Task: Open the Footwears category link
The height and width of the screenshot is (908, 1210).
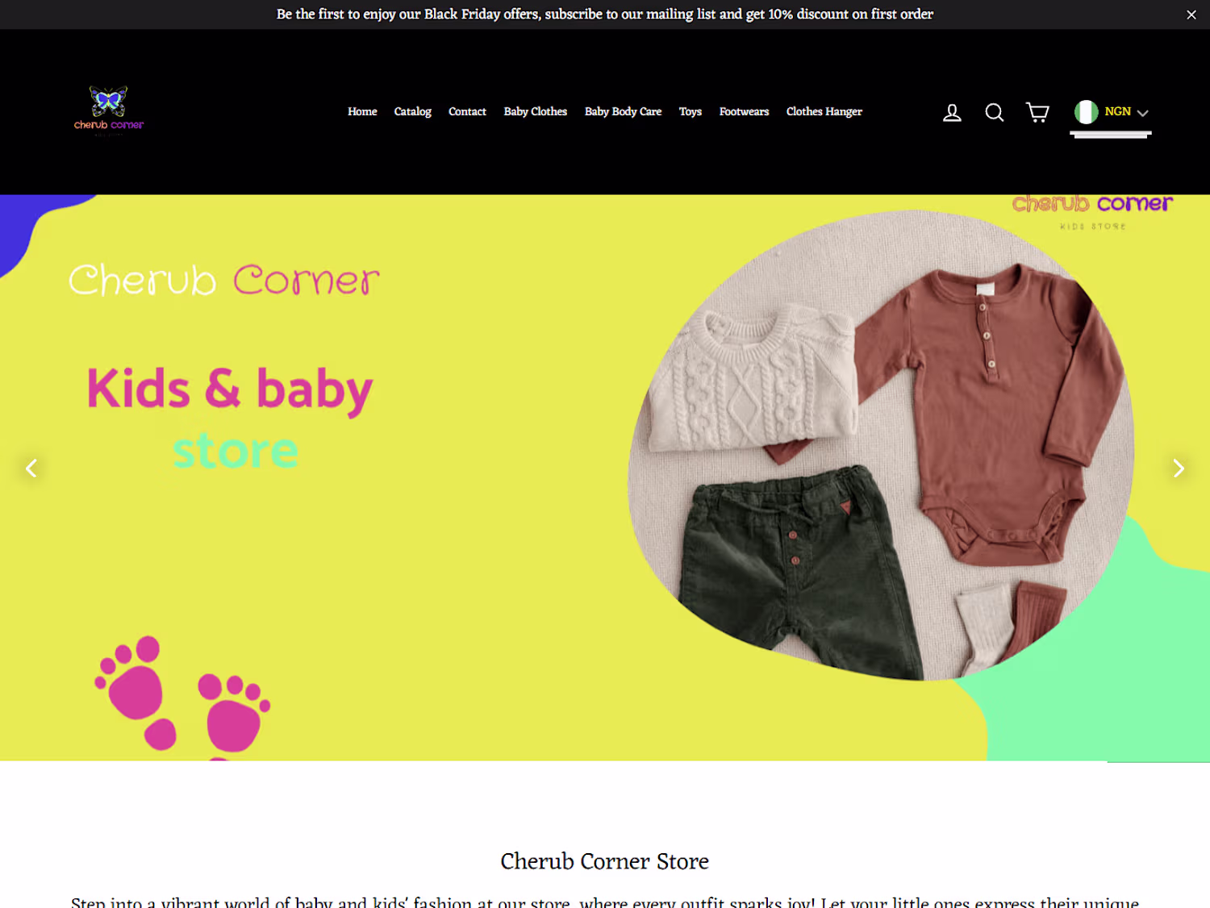Action: click(x=744, y=112)
